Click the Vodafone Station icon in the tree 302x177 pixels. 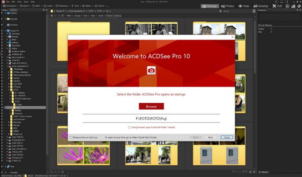pos(10,52)
